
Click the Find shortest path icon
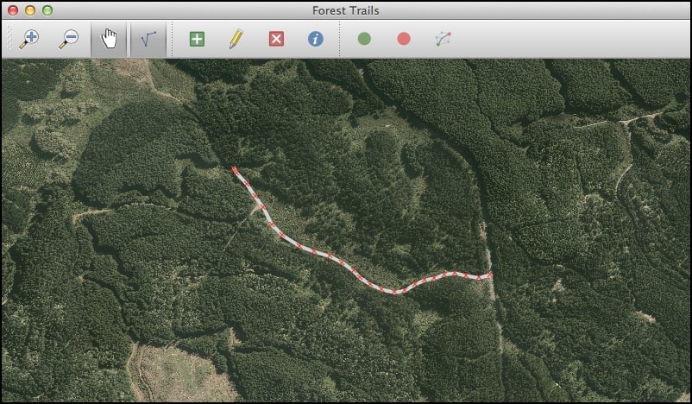pos(444,39)
